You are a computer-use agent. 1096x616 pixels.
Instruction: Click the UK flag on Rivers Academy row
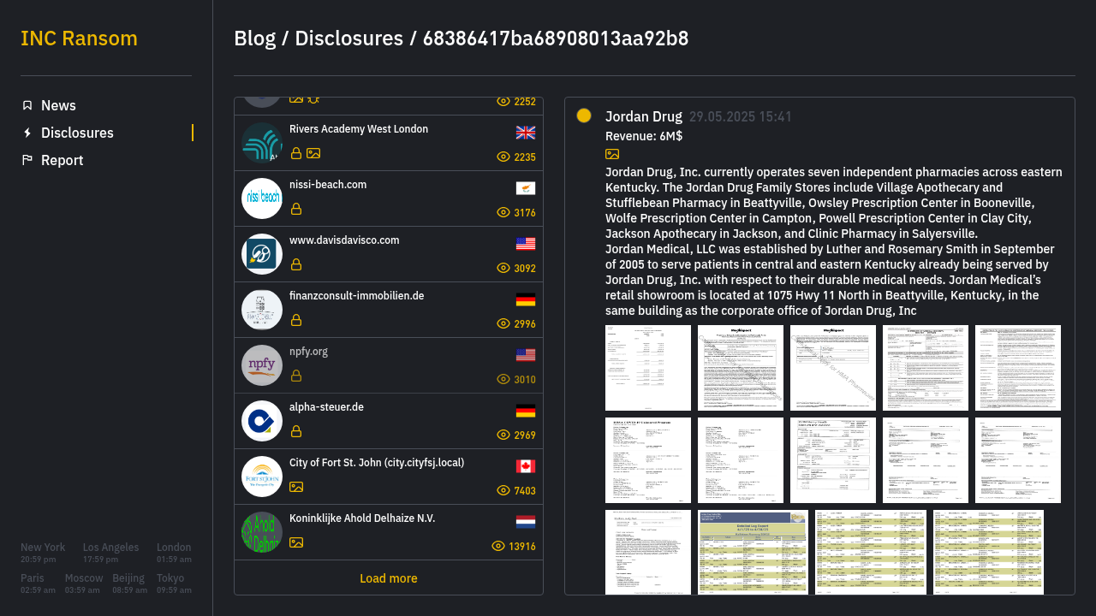point(526,133)
